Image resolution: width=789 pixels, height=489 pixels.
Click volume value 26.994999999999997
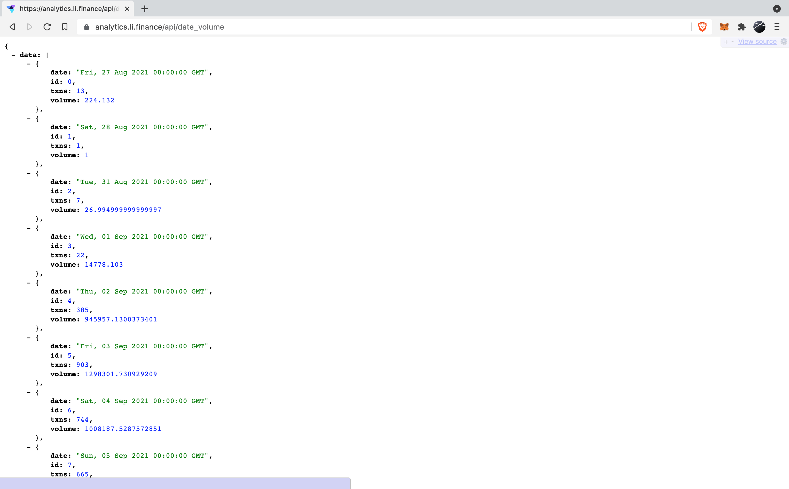pyautogui.click(x=123, y=210)
